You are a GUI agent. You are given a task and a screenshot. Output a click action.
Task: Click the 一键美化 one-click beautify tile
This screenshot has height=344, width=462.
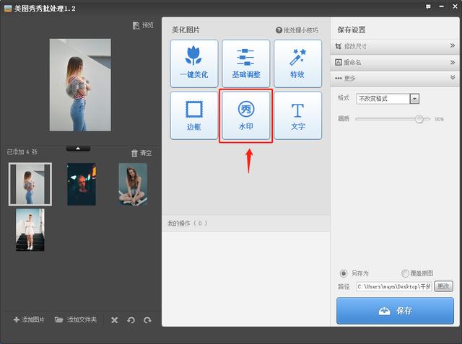tap(194, 63)
